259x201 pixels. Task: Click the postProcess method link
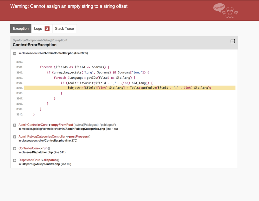click(x=78, y=137)
